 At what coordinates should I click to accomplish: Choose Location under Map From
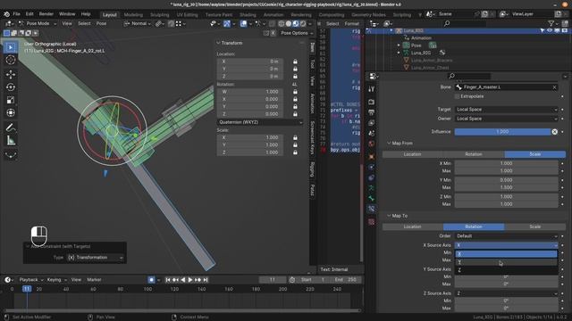413,154
